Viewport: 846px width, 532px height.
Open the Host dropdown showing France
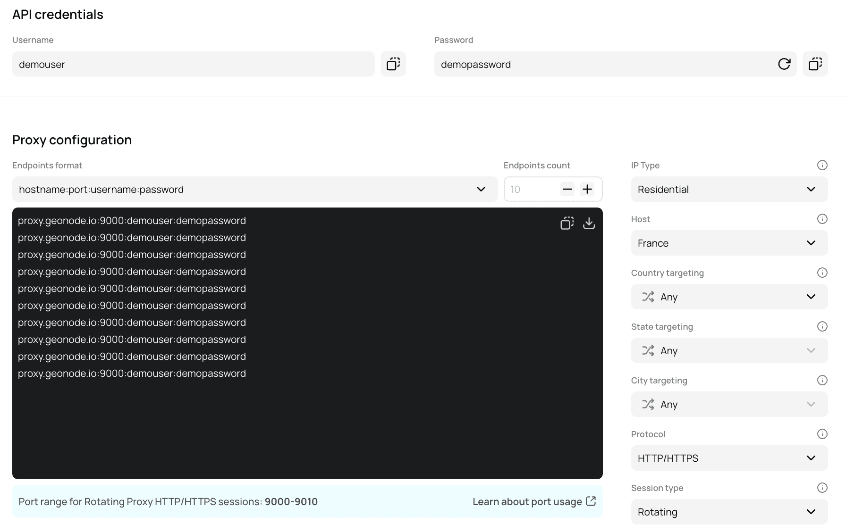pos(729,243)
